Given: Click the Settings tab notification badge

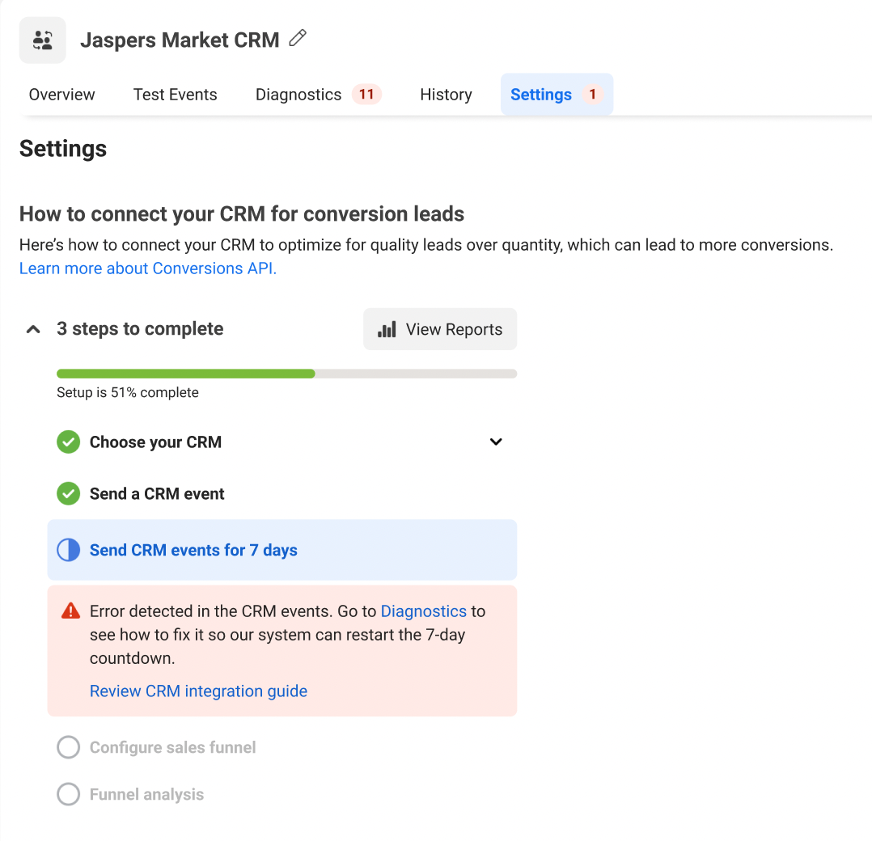Looking at the screenshot, I should pyautogui.click(x=592, y=94).
